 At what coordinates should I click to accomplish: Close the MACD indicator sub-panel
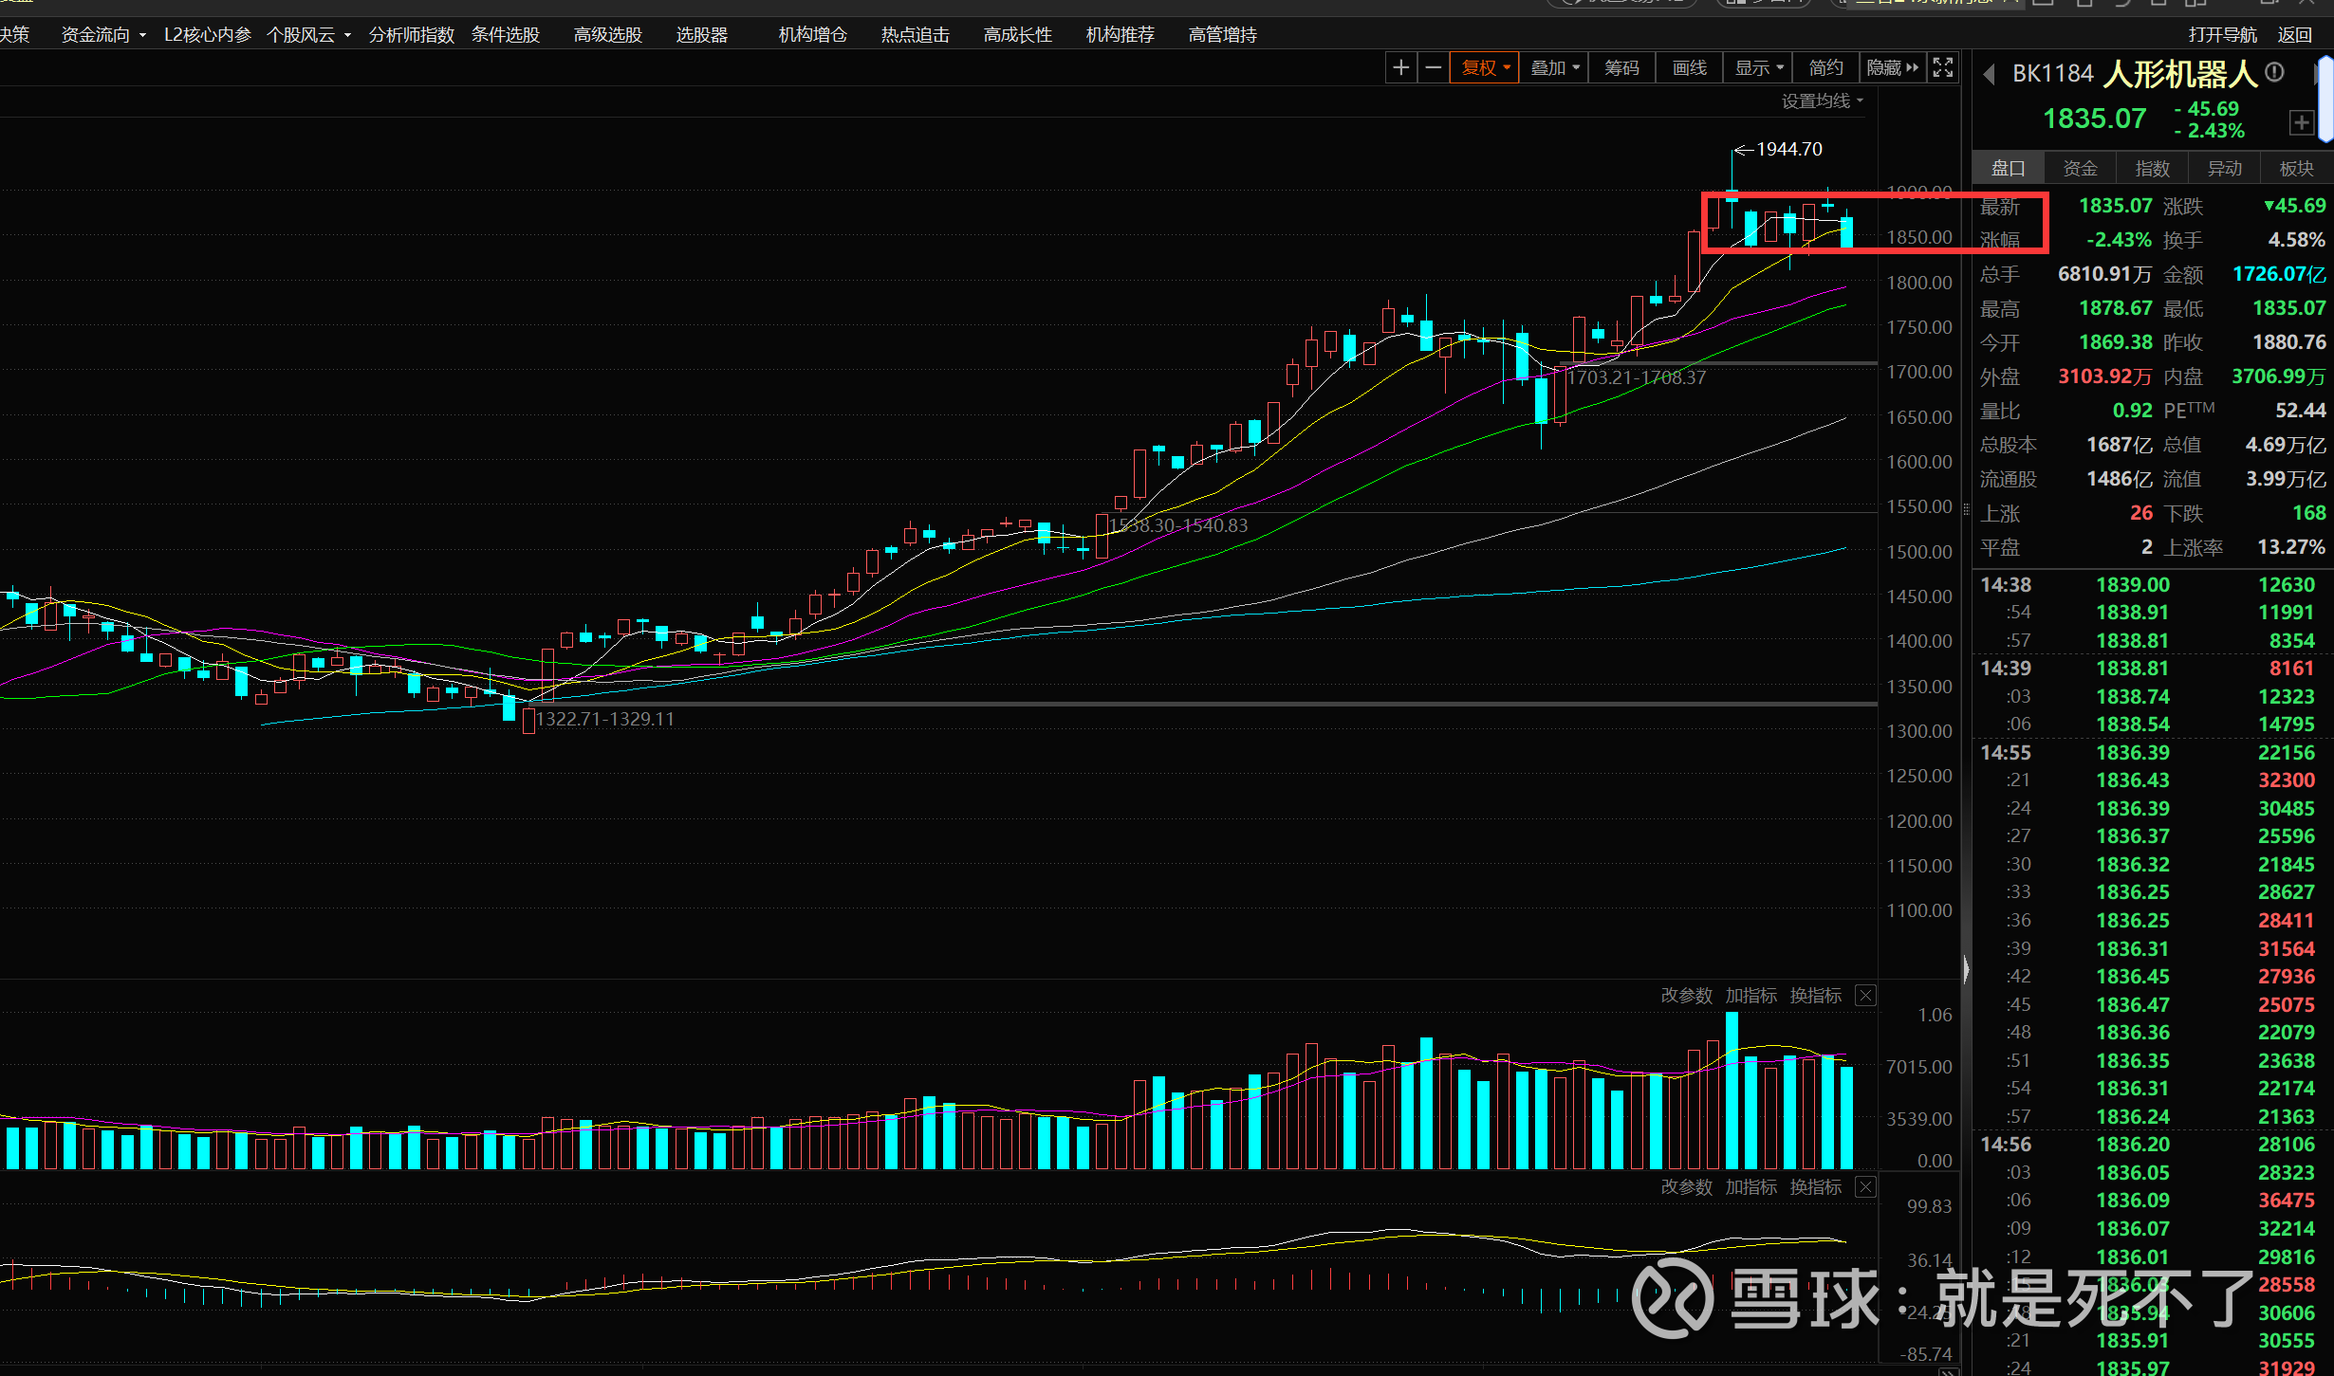1865,1187
